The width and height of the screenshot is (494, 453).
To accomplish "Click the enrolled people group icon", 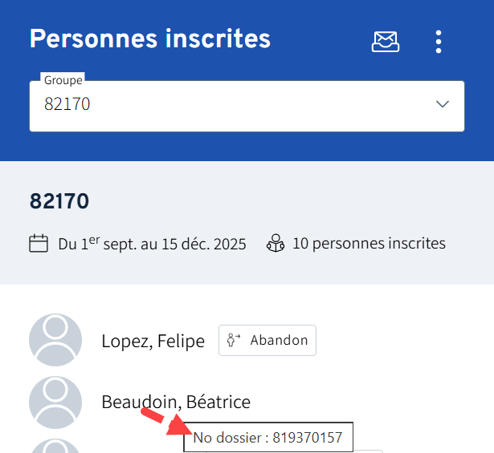I will [276, 243].
